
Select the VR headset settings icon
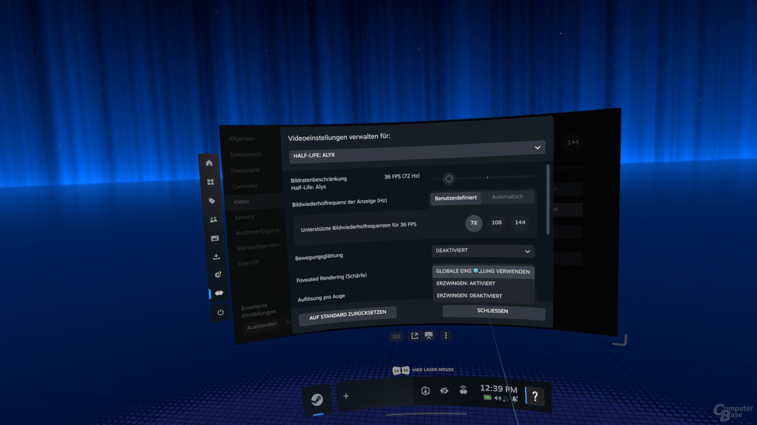point(219,293)
